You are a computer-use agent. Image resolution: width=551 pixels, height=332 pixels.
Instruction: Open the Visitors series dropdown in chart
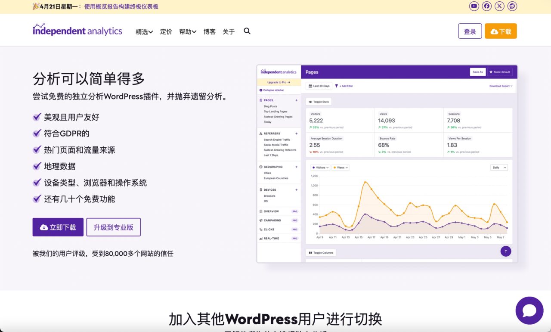pos(320,168)
